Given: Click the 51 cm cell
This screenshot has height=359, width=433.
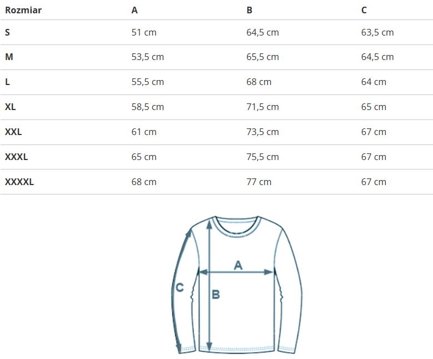Looking at the screenshot, I should [x=144, y=32].
